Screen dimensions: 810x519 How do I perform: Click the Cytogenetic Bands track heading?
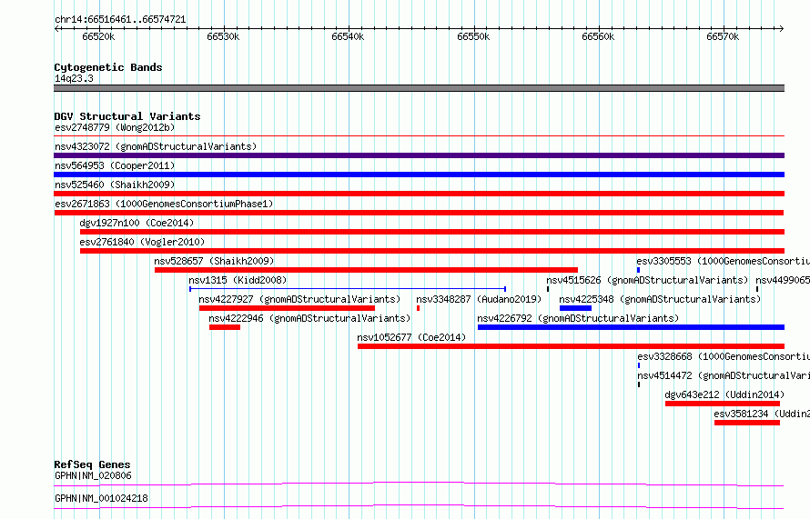[108, 67]
